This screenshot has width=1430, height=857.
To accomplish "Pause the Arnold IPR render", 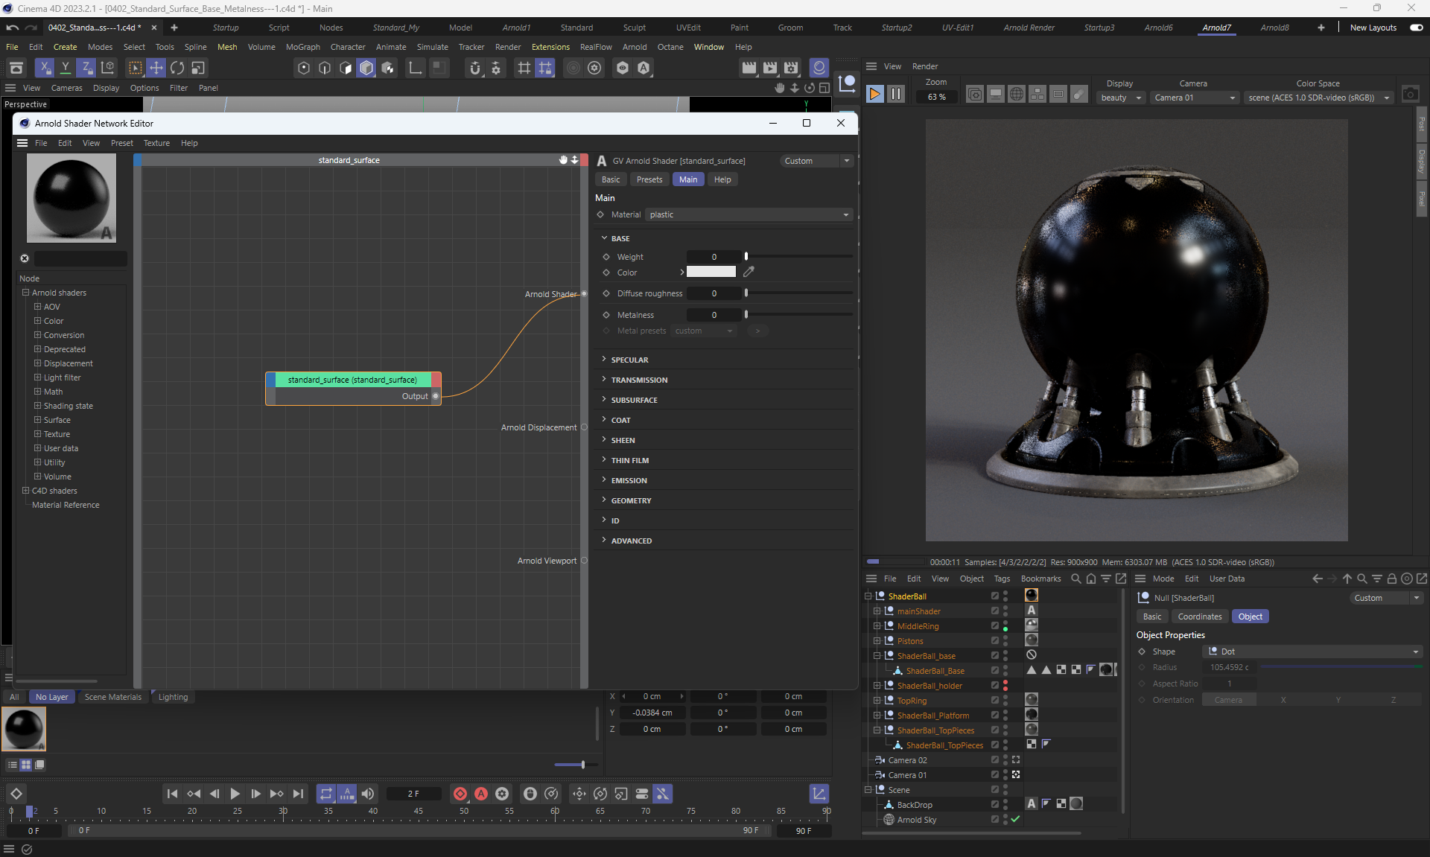I will pos(896,95).
